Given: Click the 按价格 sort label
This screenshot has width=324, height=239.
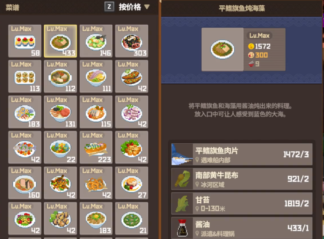Looking at the screenshot, I should 130,7.
